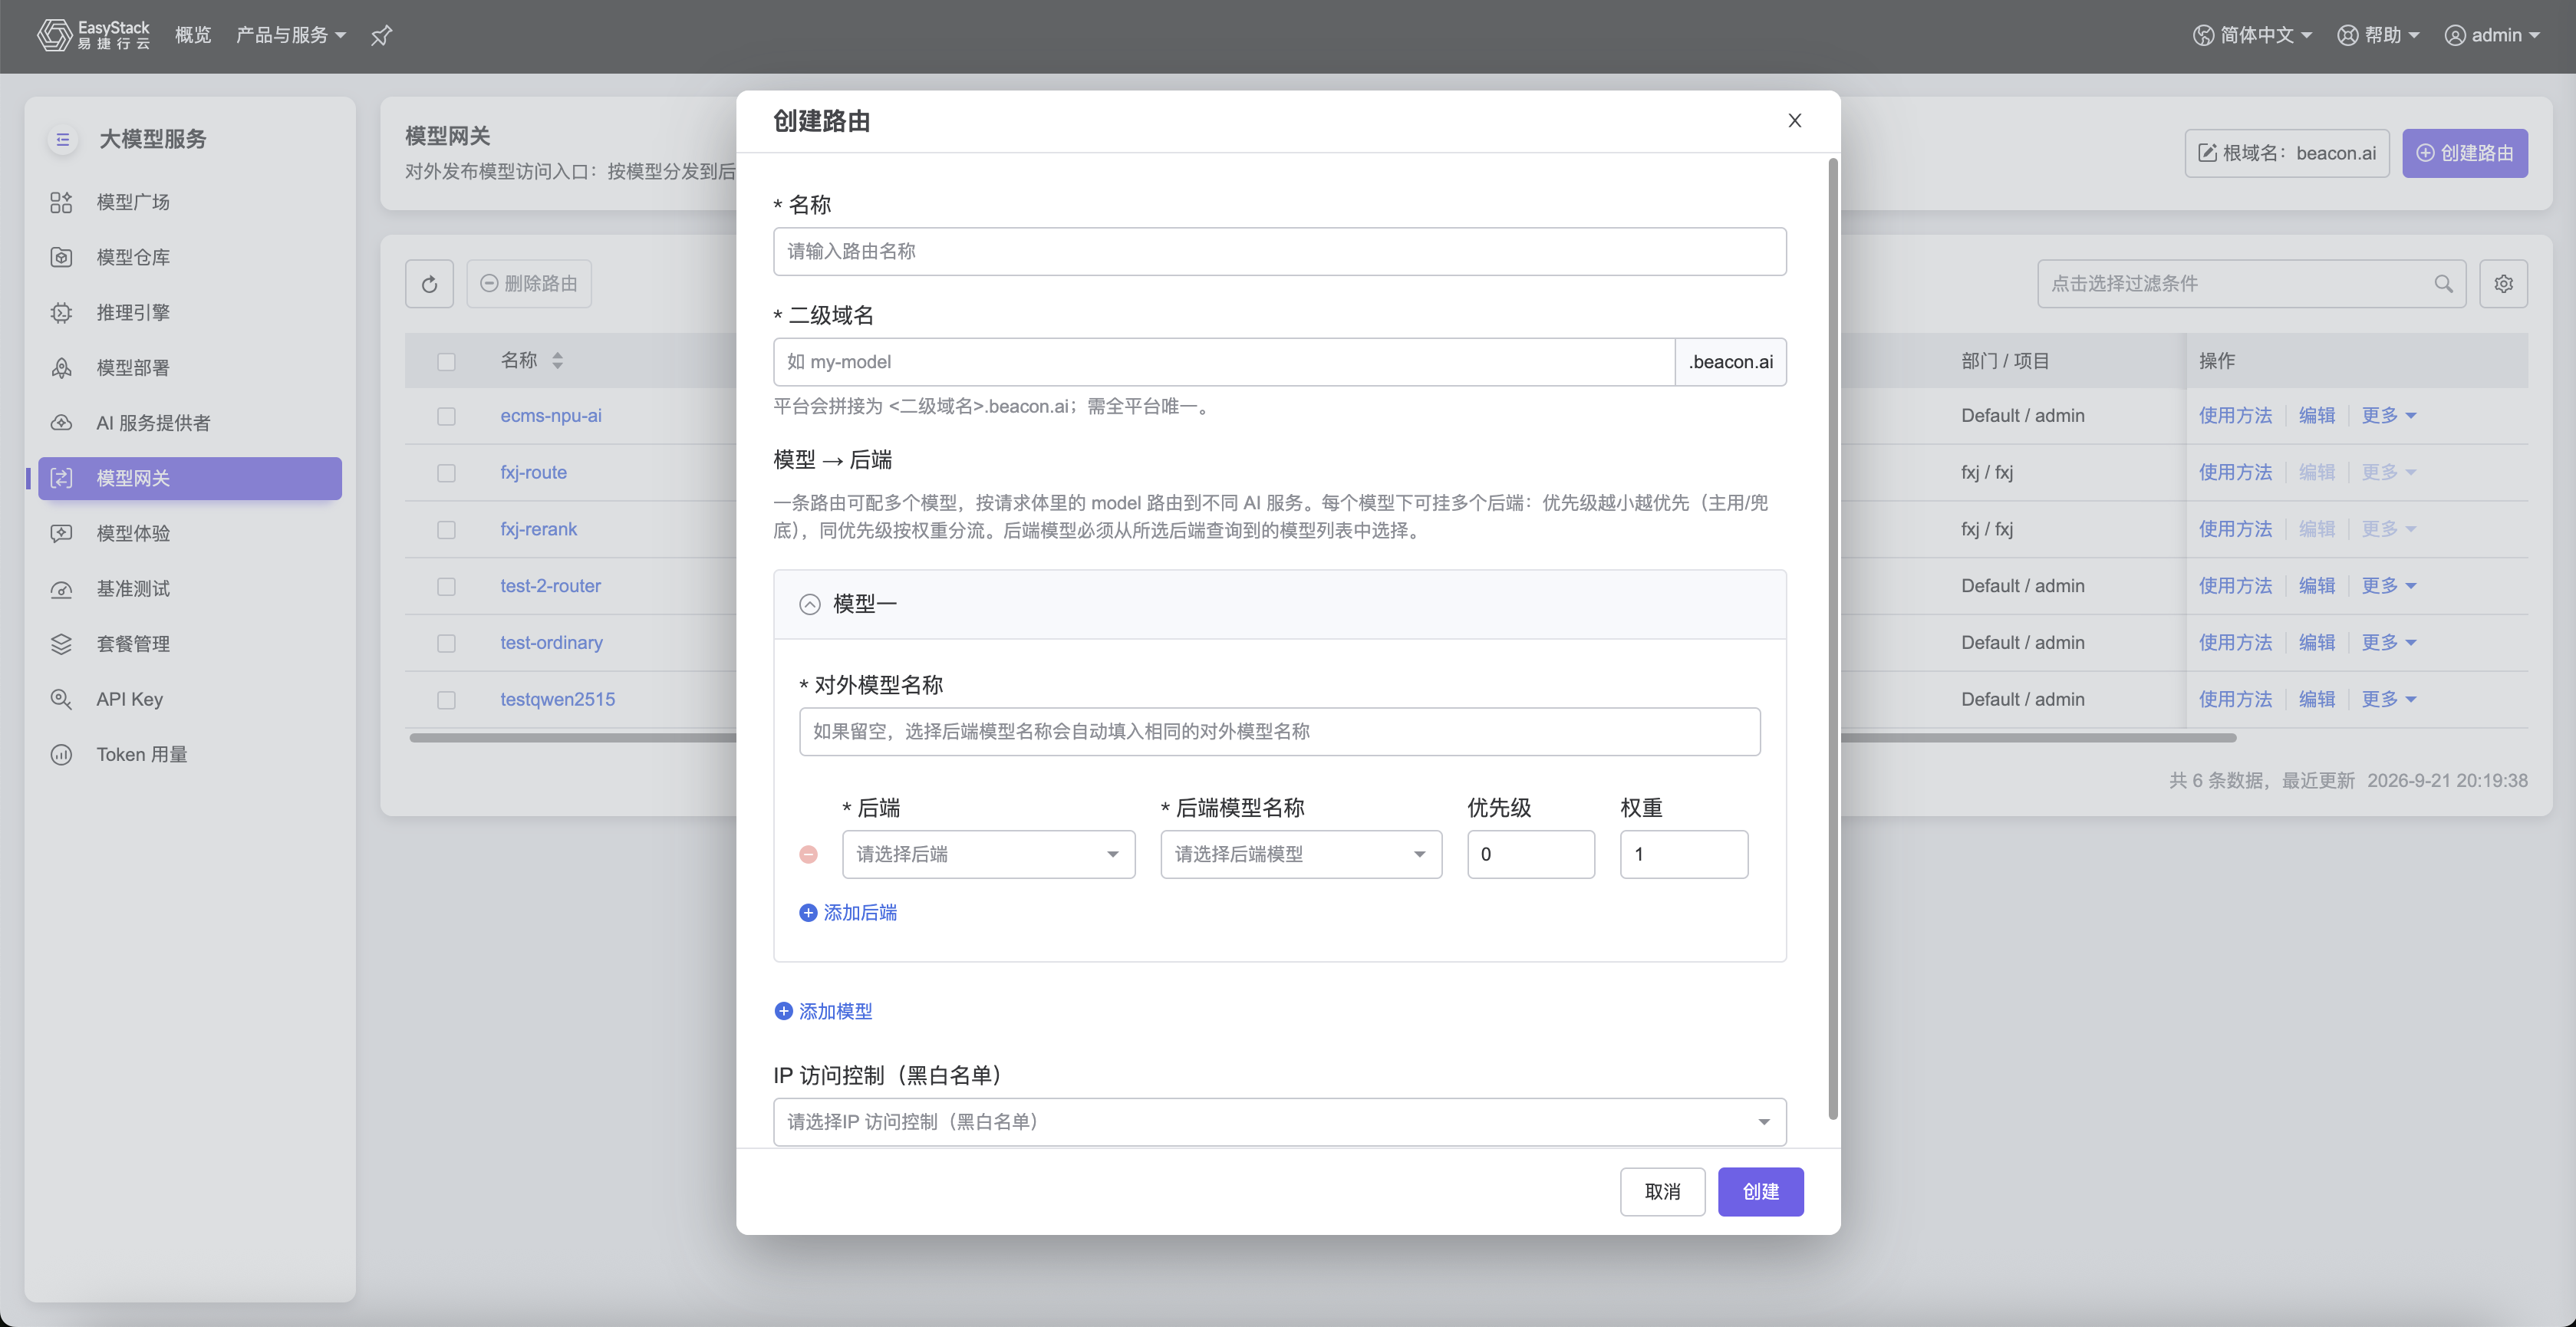Click the edit icon next to 根域名
The width and height of the screenshot is (2576, 1327).
pyautogui.click(x=2207, y=153)
